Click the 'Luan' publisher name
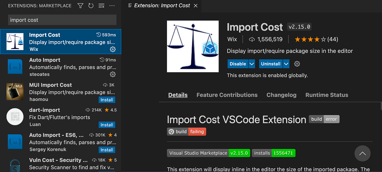Screen dimensions: 382x172 point(35,125)
